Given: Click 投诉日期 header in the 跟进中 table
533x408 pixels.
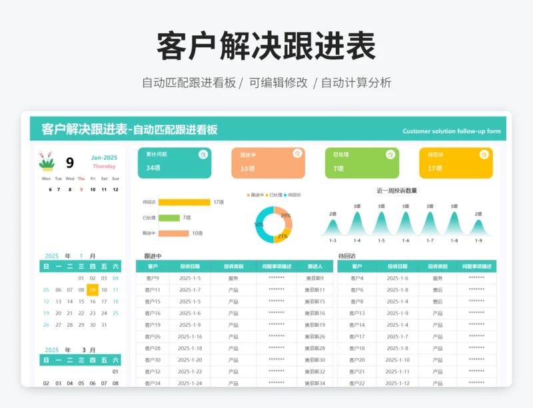Looking at the screenshot, I should pyautogui.click(x=189, y=266).
